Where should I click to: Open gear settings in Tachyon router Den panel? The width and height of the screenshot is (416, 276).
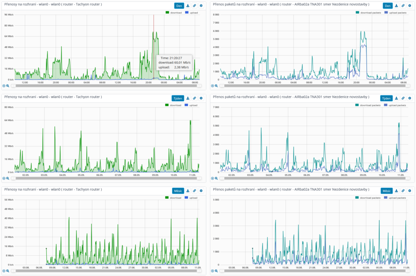(201, 6)
